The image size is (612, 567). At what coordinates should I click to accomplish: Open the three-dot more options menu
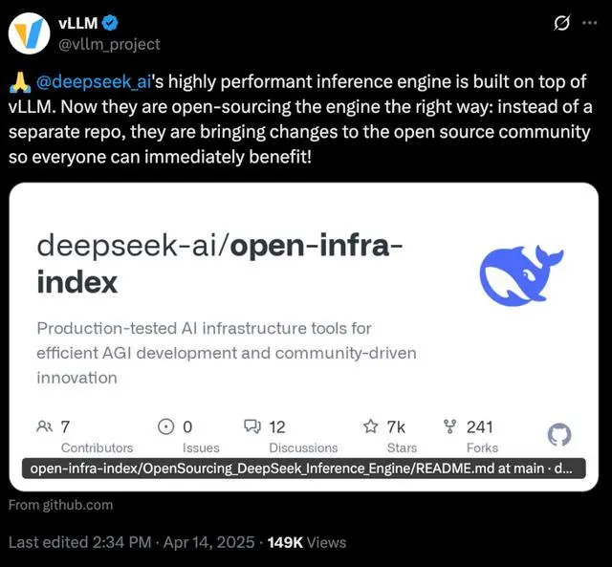coord(590,23)
